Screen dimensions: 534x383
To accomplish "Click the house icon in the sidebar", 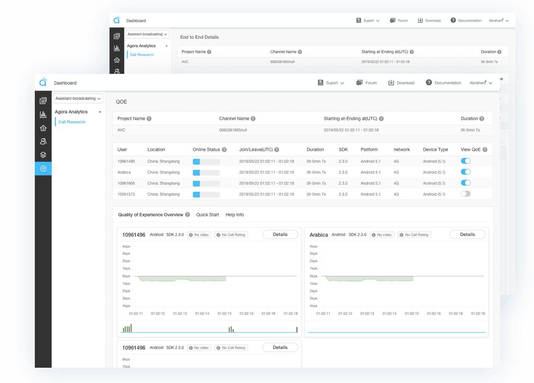I will pyautogui.click(x=43, y=128).
